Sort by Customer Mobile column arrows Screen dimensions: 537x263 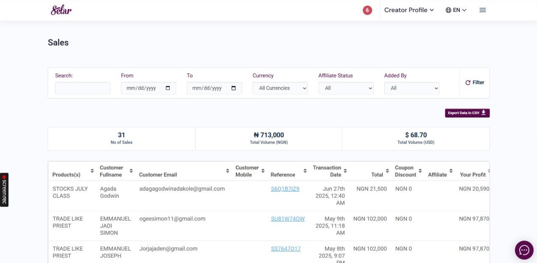pyautogui.click(x=263, y=171)
